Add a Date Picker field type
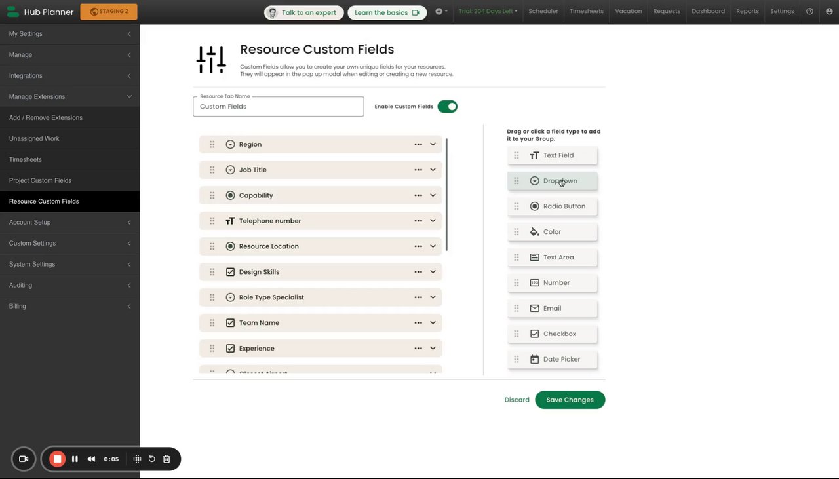 pyautogui.click(x=552, y=359)
